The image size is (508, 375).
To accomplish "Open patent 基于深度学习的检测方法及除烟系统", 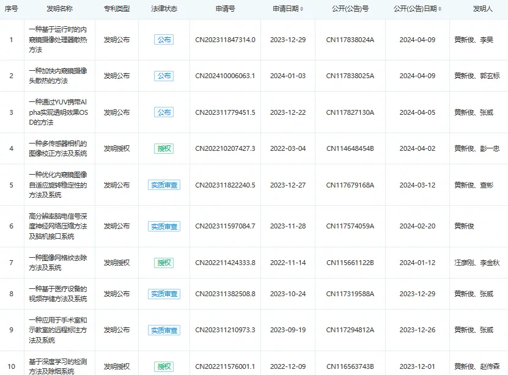I will point(58,366).
